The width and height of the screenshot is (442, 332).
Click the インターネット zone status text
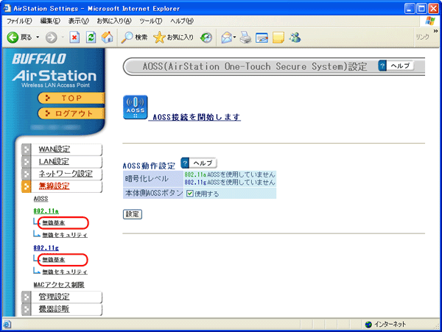coord(390,325)
